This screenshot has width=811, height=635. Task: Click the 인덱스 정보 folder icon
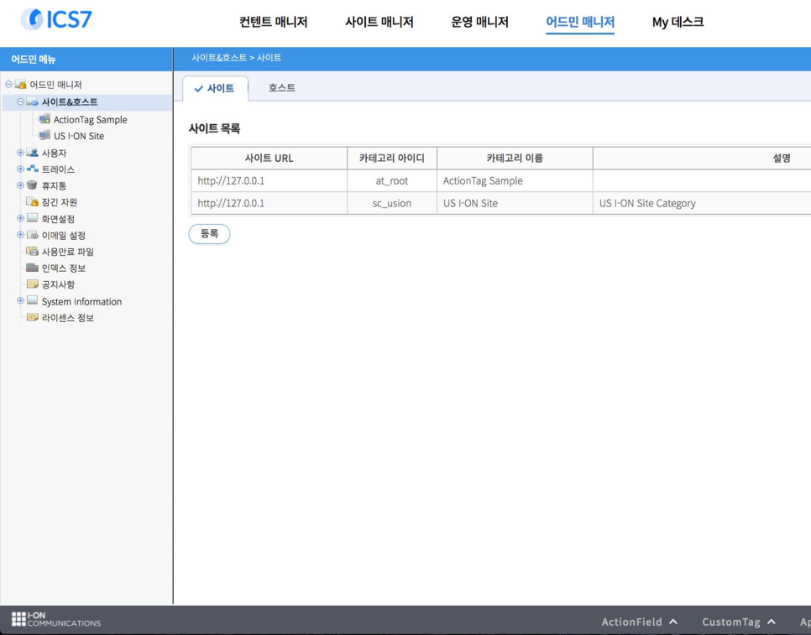pos(32,268)
